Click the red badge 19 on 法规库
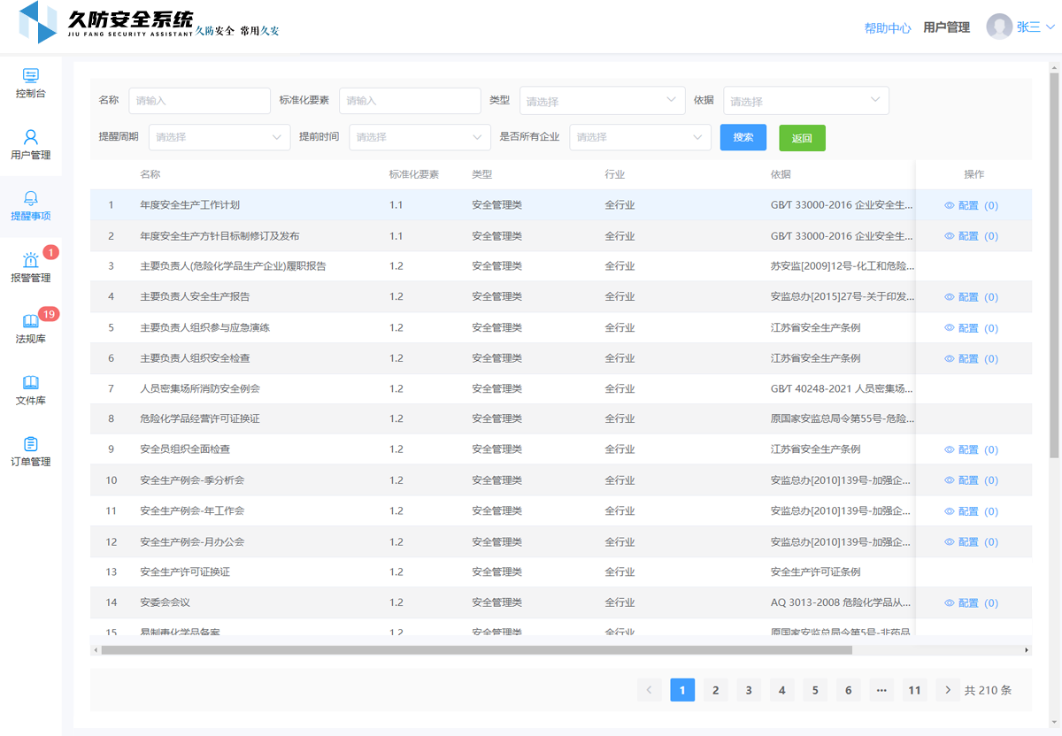Image resolution: width=1062 pixels, height=736 pixels. [50, 314]
